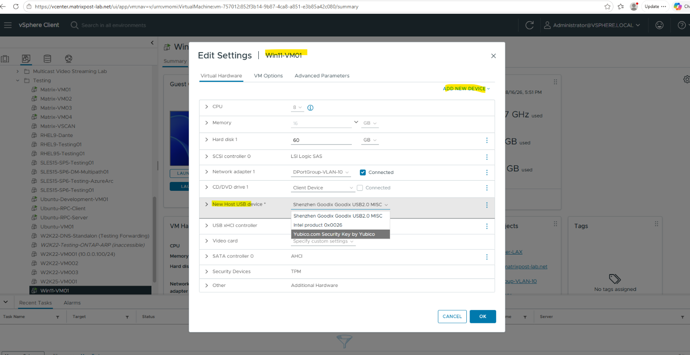Open ADD NEW DEVICE dropdown
690x355 pixels.
466,89
